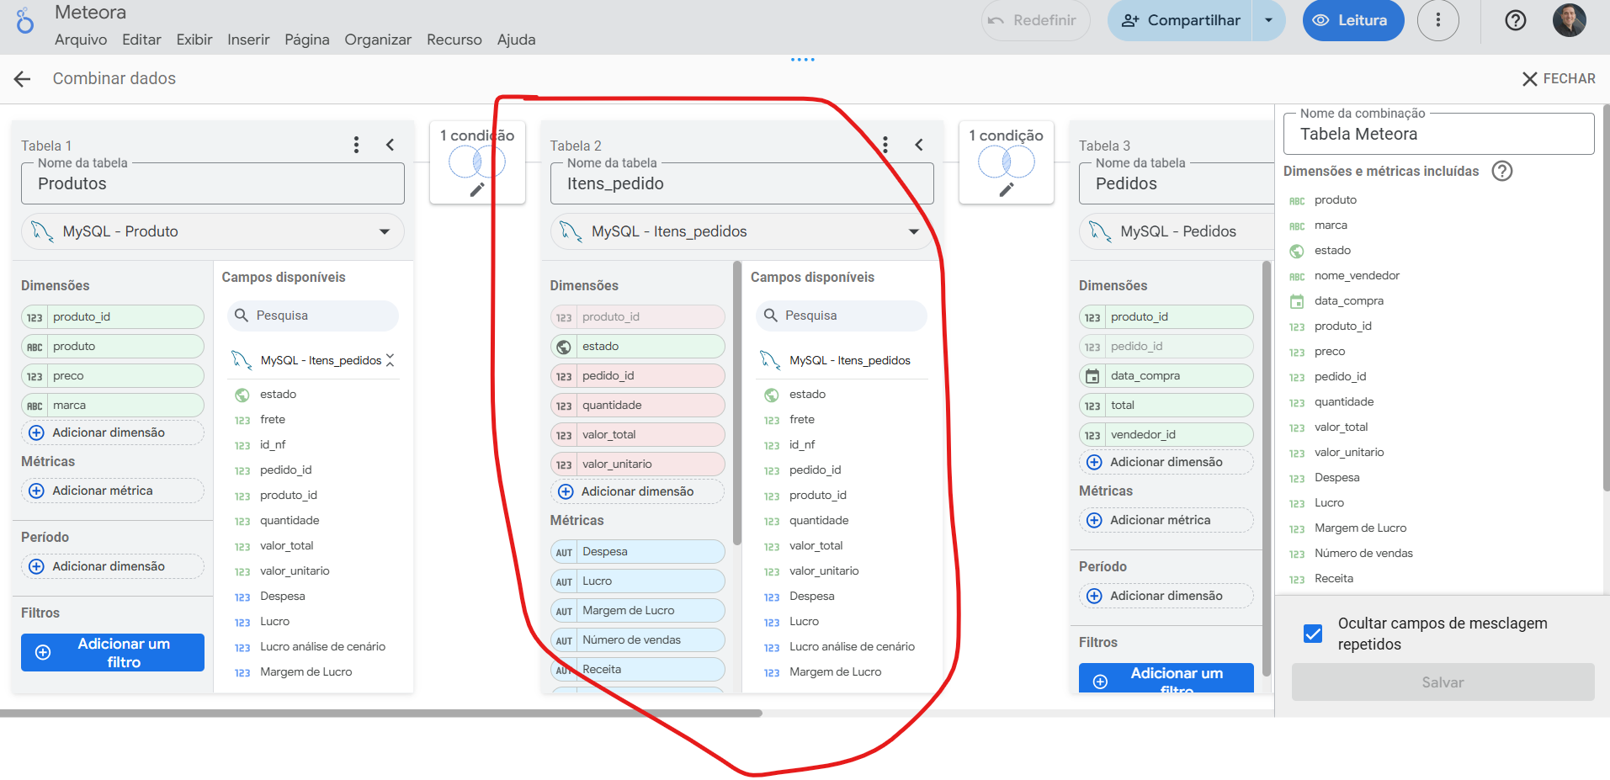1610x780 pixels.
Task: Switch to Leitura mode
Action: 1353,20
